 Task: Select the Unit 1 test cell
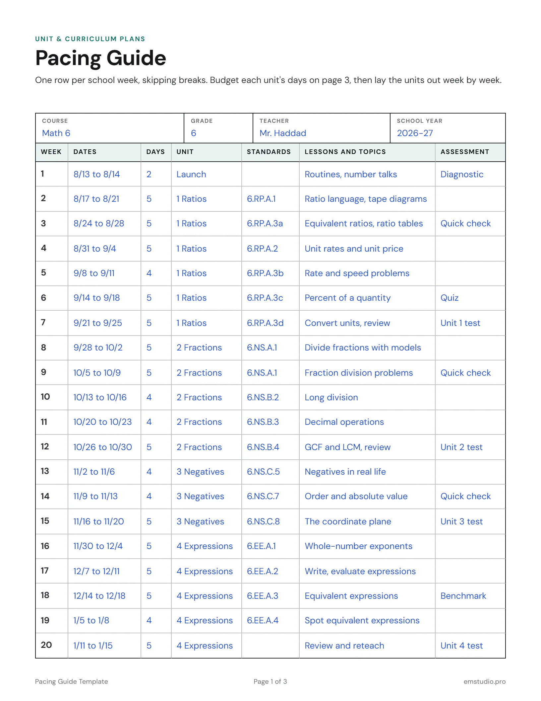point(470,323)
